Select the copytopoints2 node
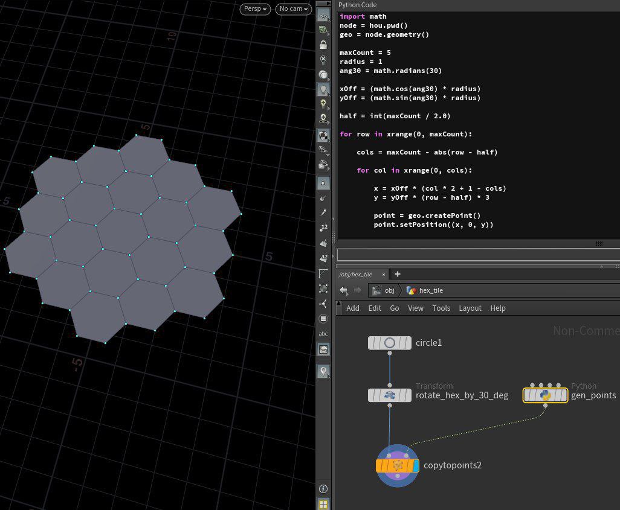The height and width of the screenshot is (510, 620). [398, 466]
